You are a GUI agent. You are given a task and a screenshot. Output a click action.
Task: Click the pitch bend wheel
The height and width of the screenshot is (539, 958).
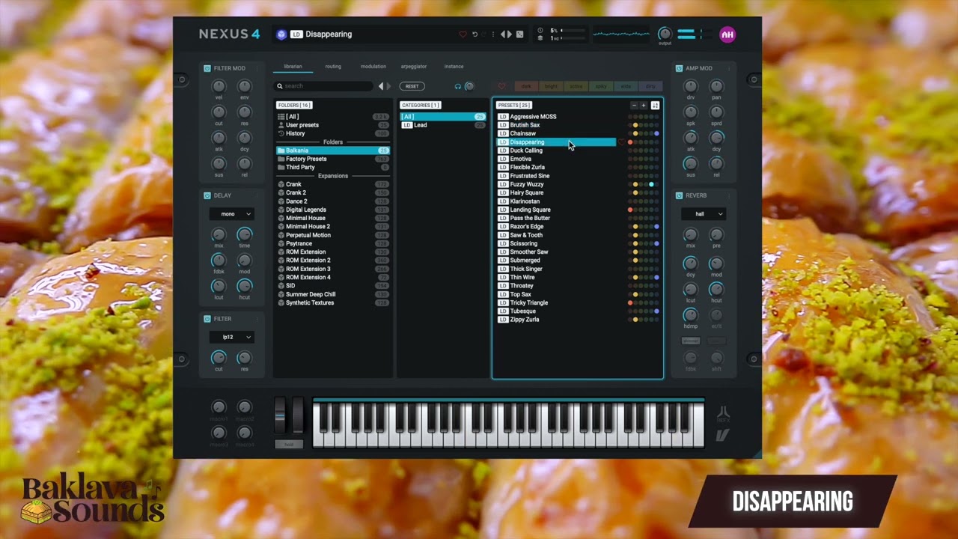click(x=281, y=416)
